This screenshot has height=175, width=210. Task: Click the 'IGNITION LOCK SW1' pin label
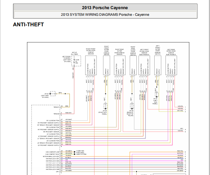(53, 159)
